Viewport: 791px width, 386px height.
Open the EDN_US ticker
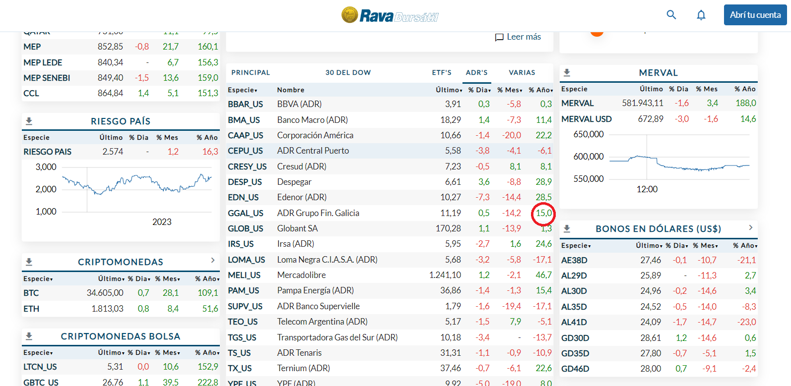(243, 197)
